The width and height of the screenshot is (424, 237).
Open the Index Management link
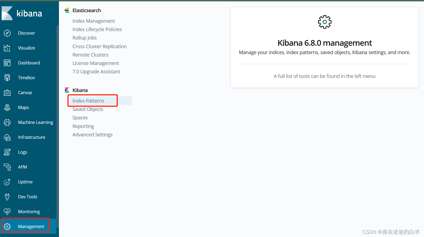coord(94,21)
